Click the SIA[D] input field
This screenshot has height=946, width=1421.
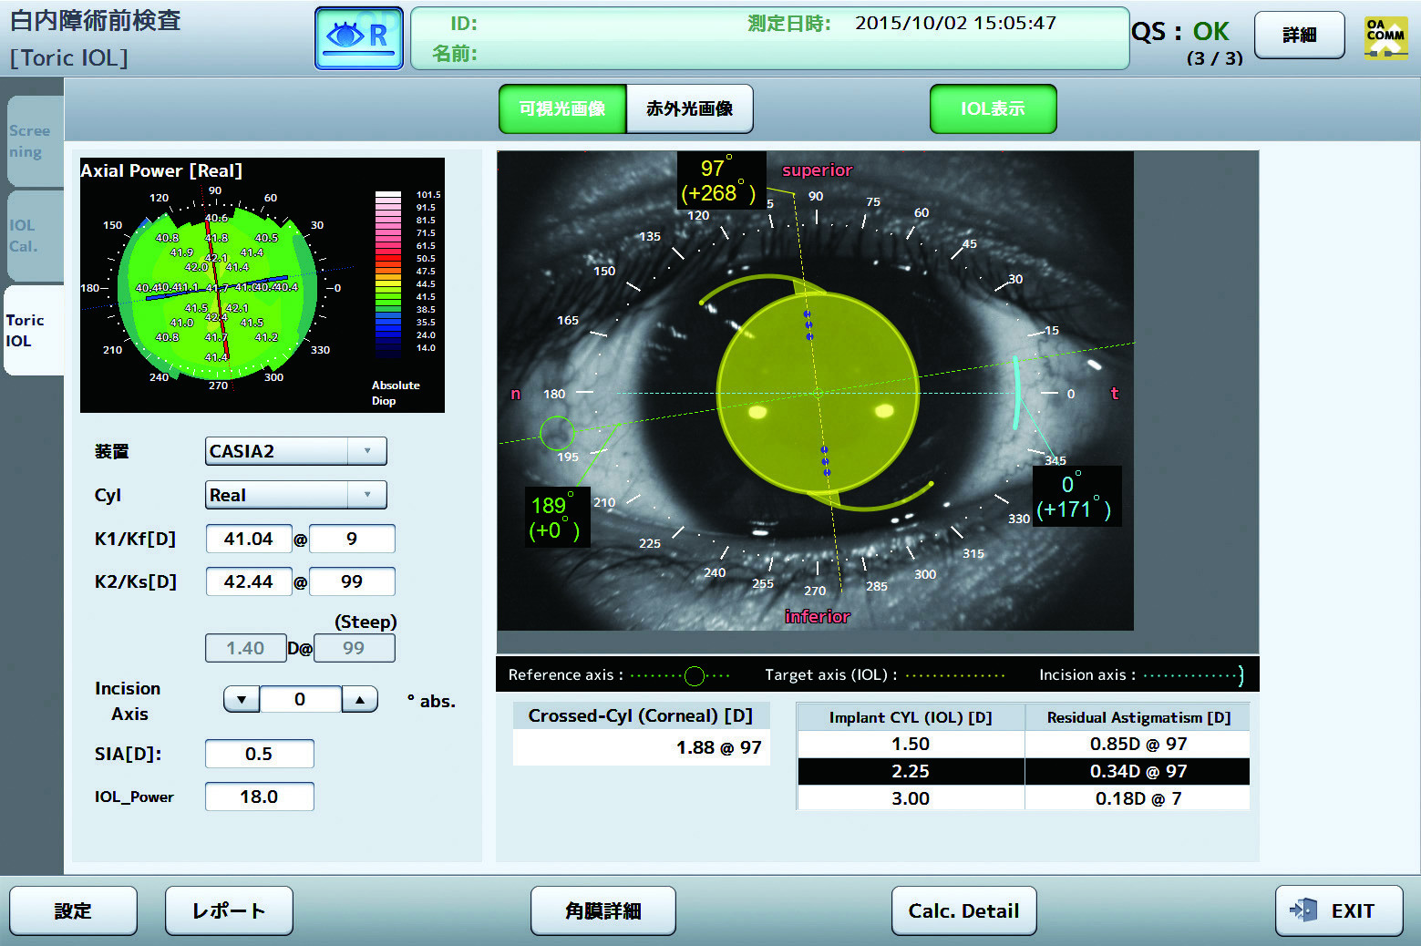pos(259,754)
